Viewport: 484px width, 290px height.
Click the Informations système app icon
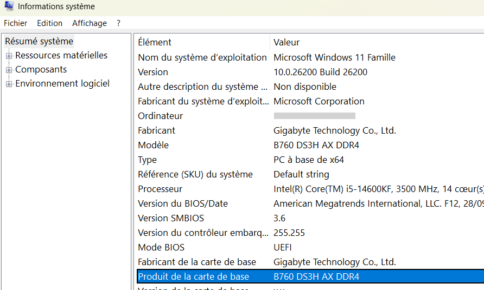tap(9, 6)
